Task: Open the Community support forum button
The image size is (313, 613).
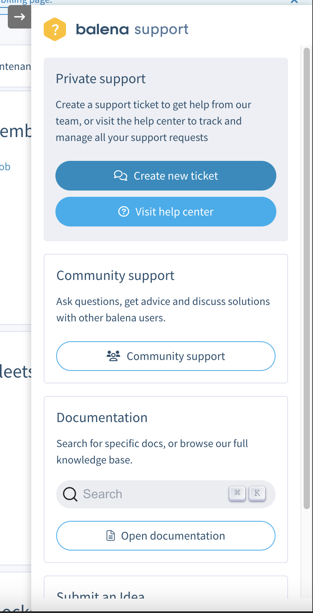Action: click(x=166, y=356)
